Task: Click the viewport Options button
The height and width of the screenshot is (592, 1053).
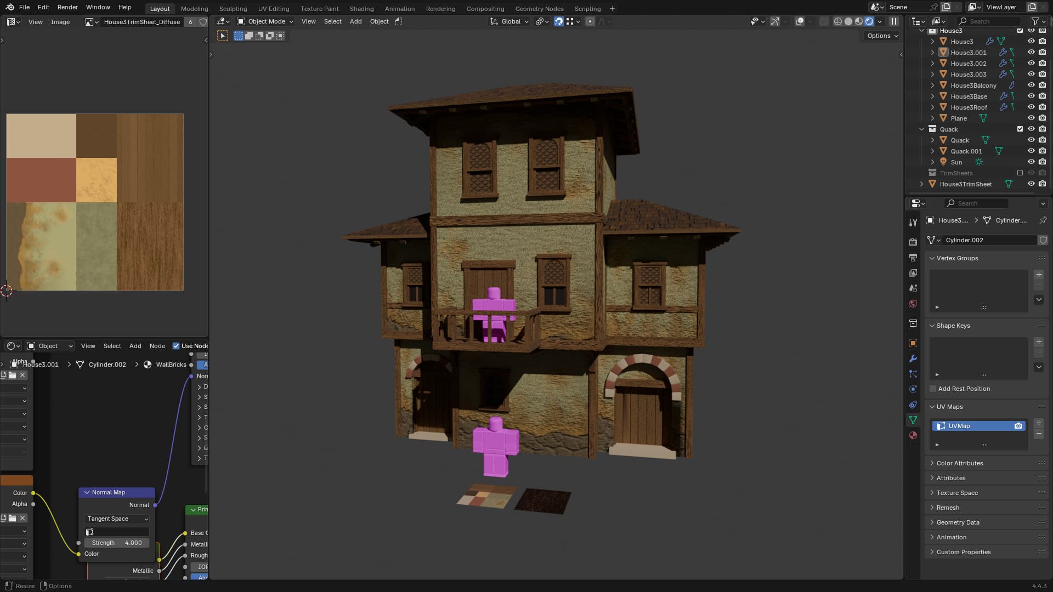Action: pos(882,36)
